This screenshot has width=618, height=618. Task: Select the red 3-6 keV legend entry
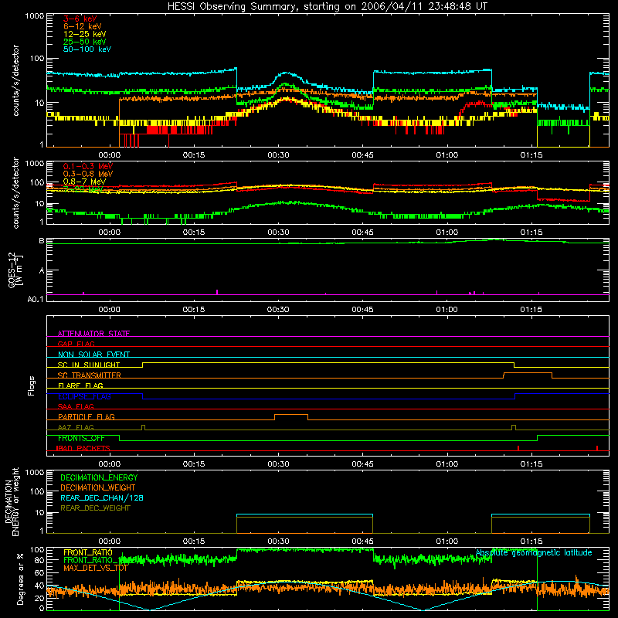click(80, 19)
